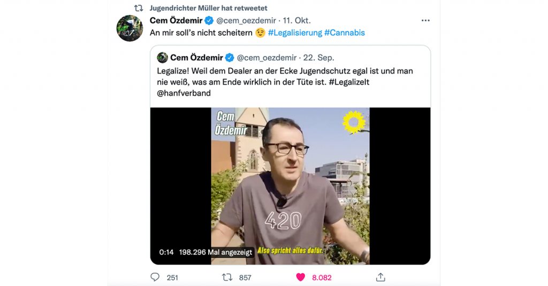Image resolution: width=548 pixels, height=286 pixels.
Task: Click the share upload icon
Action: (x=380, y=277)
